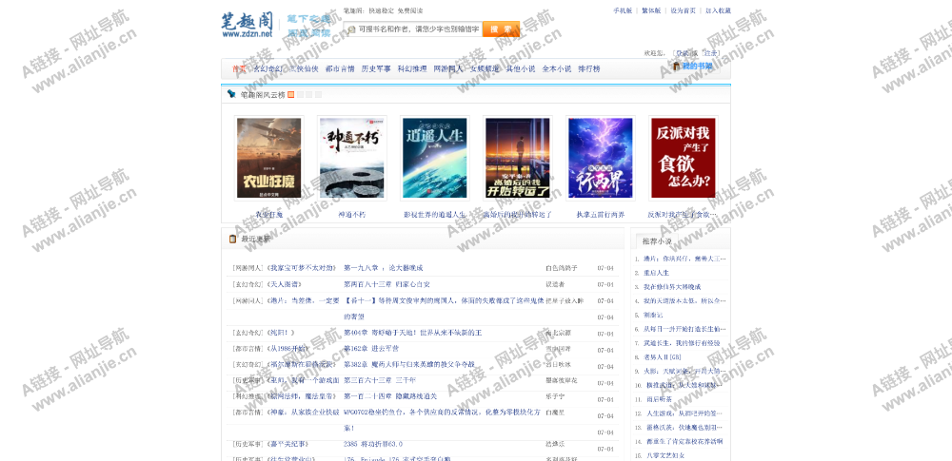Open chapter 第162章 进去罕营

[x=371, y=348]
